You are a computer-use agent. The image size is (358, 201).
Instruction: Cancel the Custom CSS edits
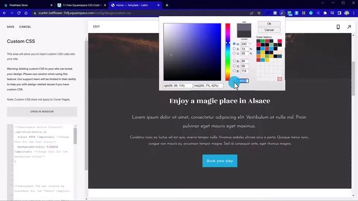[25, 27]
